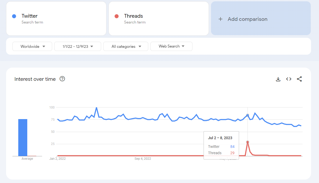Click the Twitter peak at 100
The height and width of the screenshot is (183, 319).
[x=96, y=107]
